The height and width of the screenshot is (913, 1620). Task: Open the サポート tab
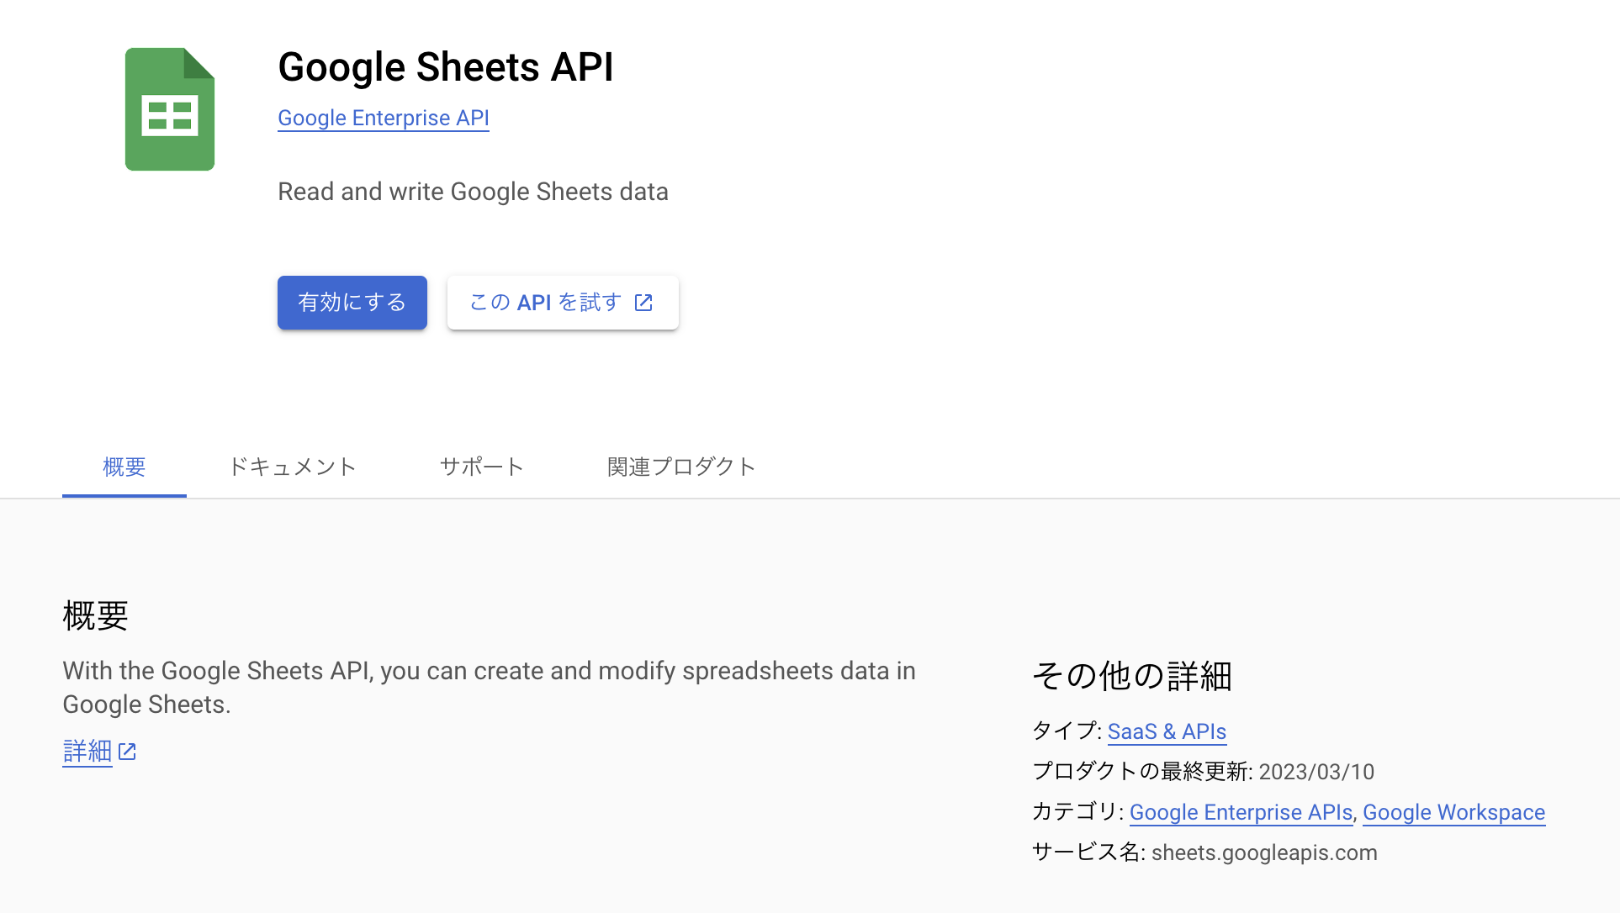tap(481, 467)
